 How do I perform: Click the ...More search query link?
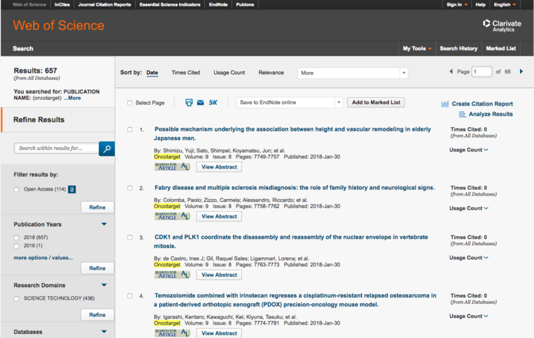[72, 98]
